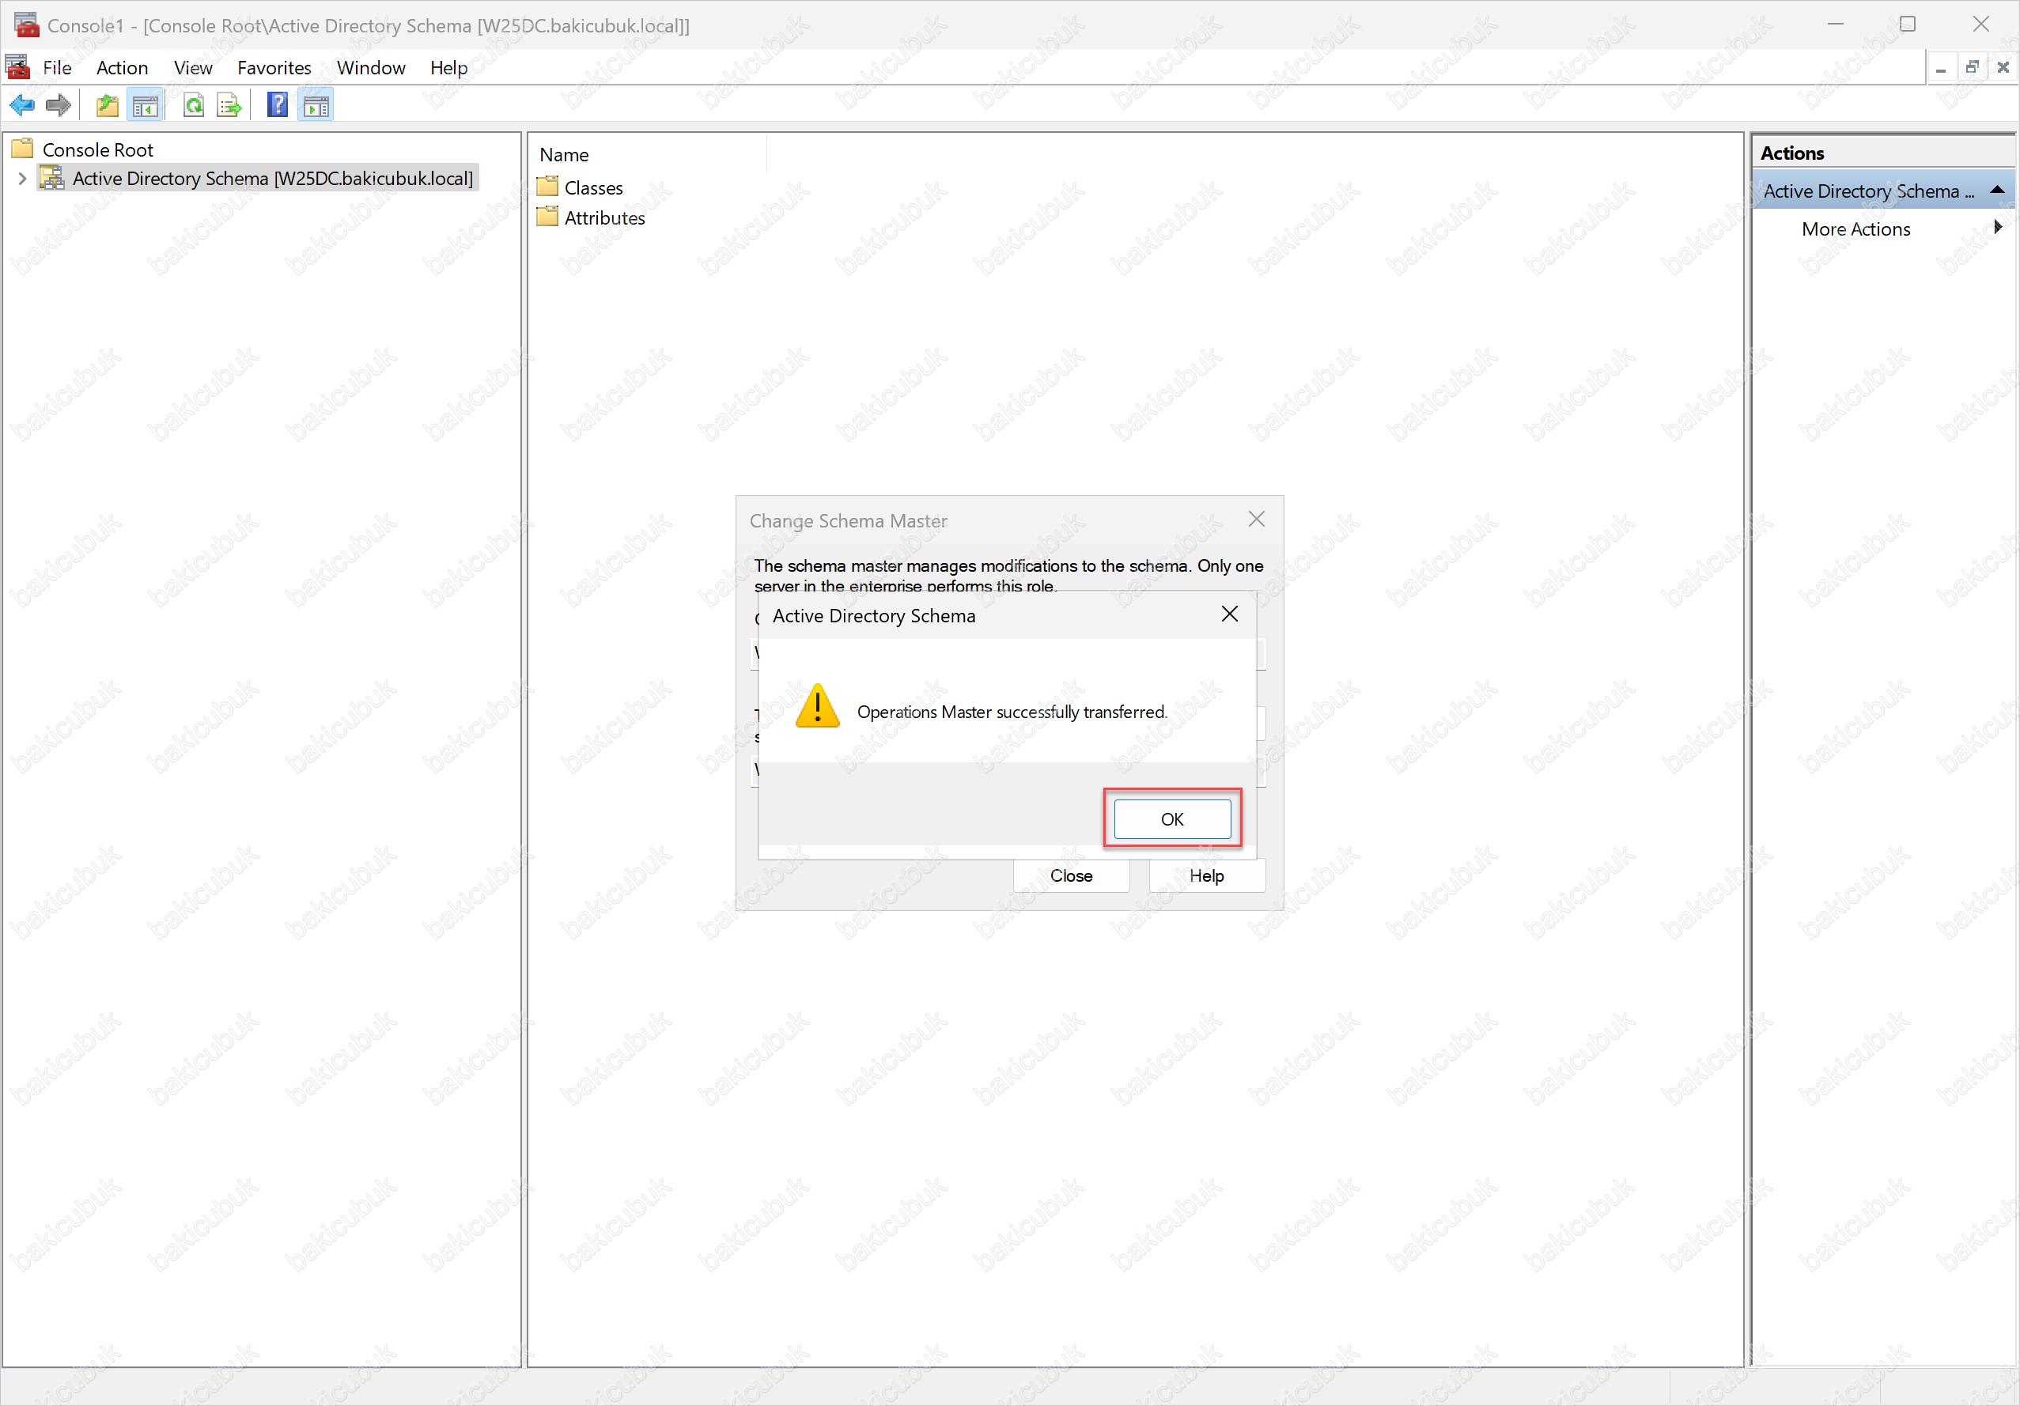Viewport: 2020px width, 1406px height.
Task: Open the Window menu
Action: point(371,68)
